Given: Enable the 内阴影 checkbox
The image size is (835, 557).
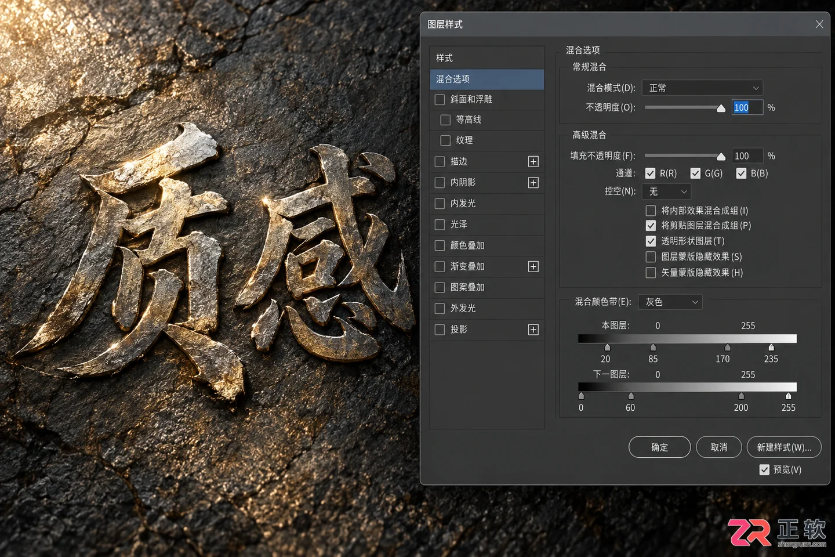Looking at the screenshot, I should click(440, 183).
